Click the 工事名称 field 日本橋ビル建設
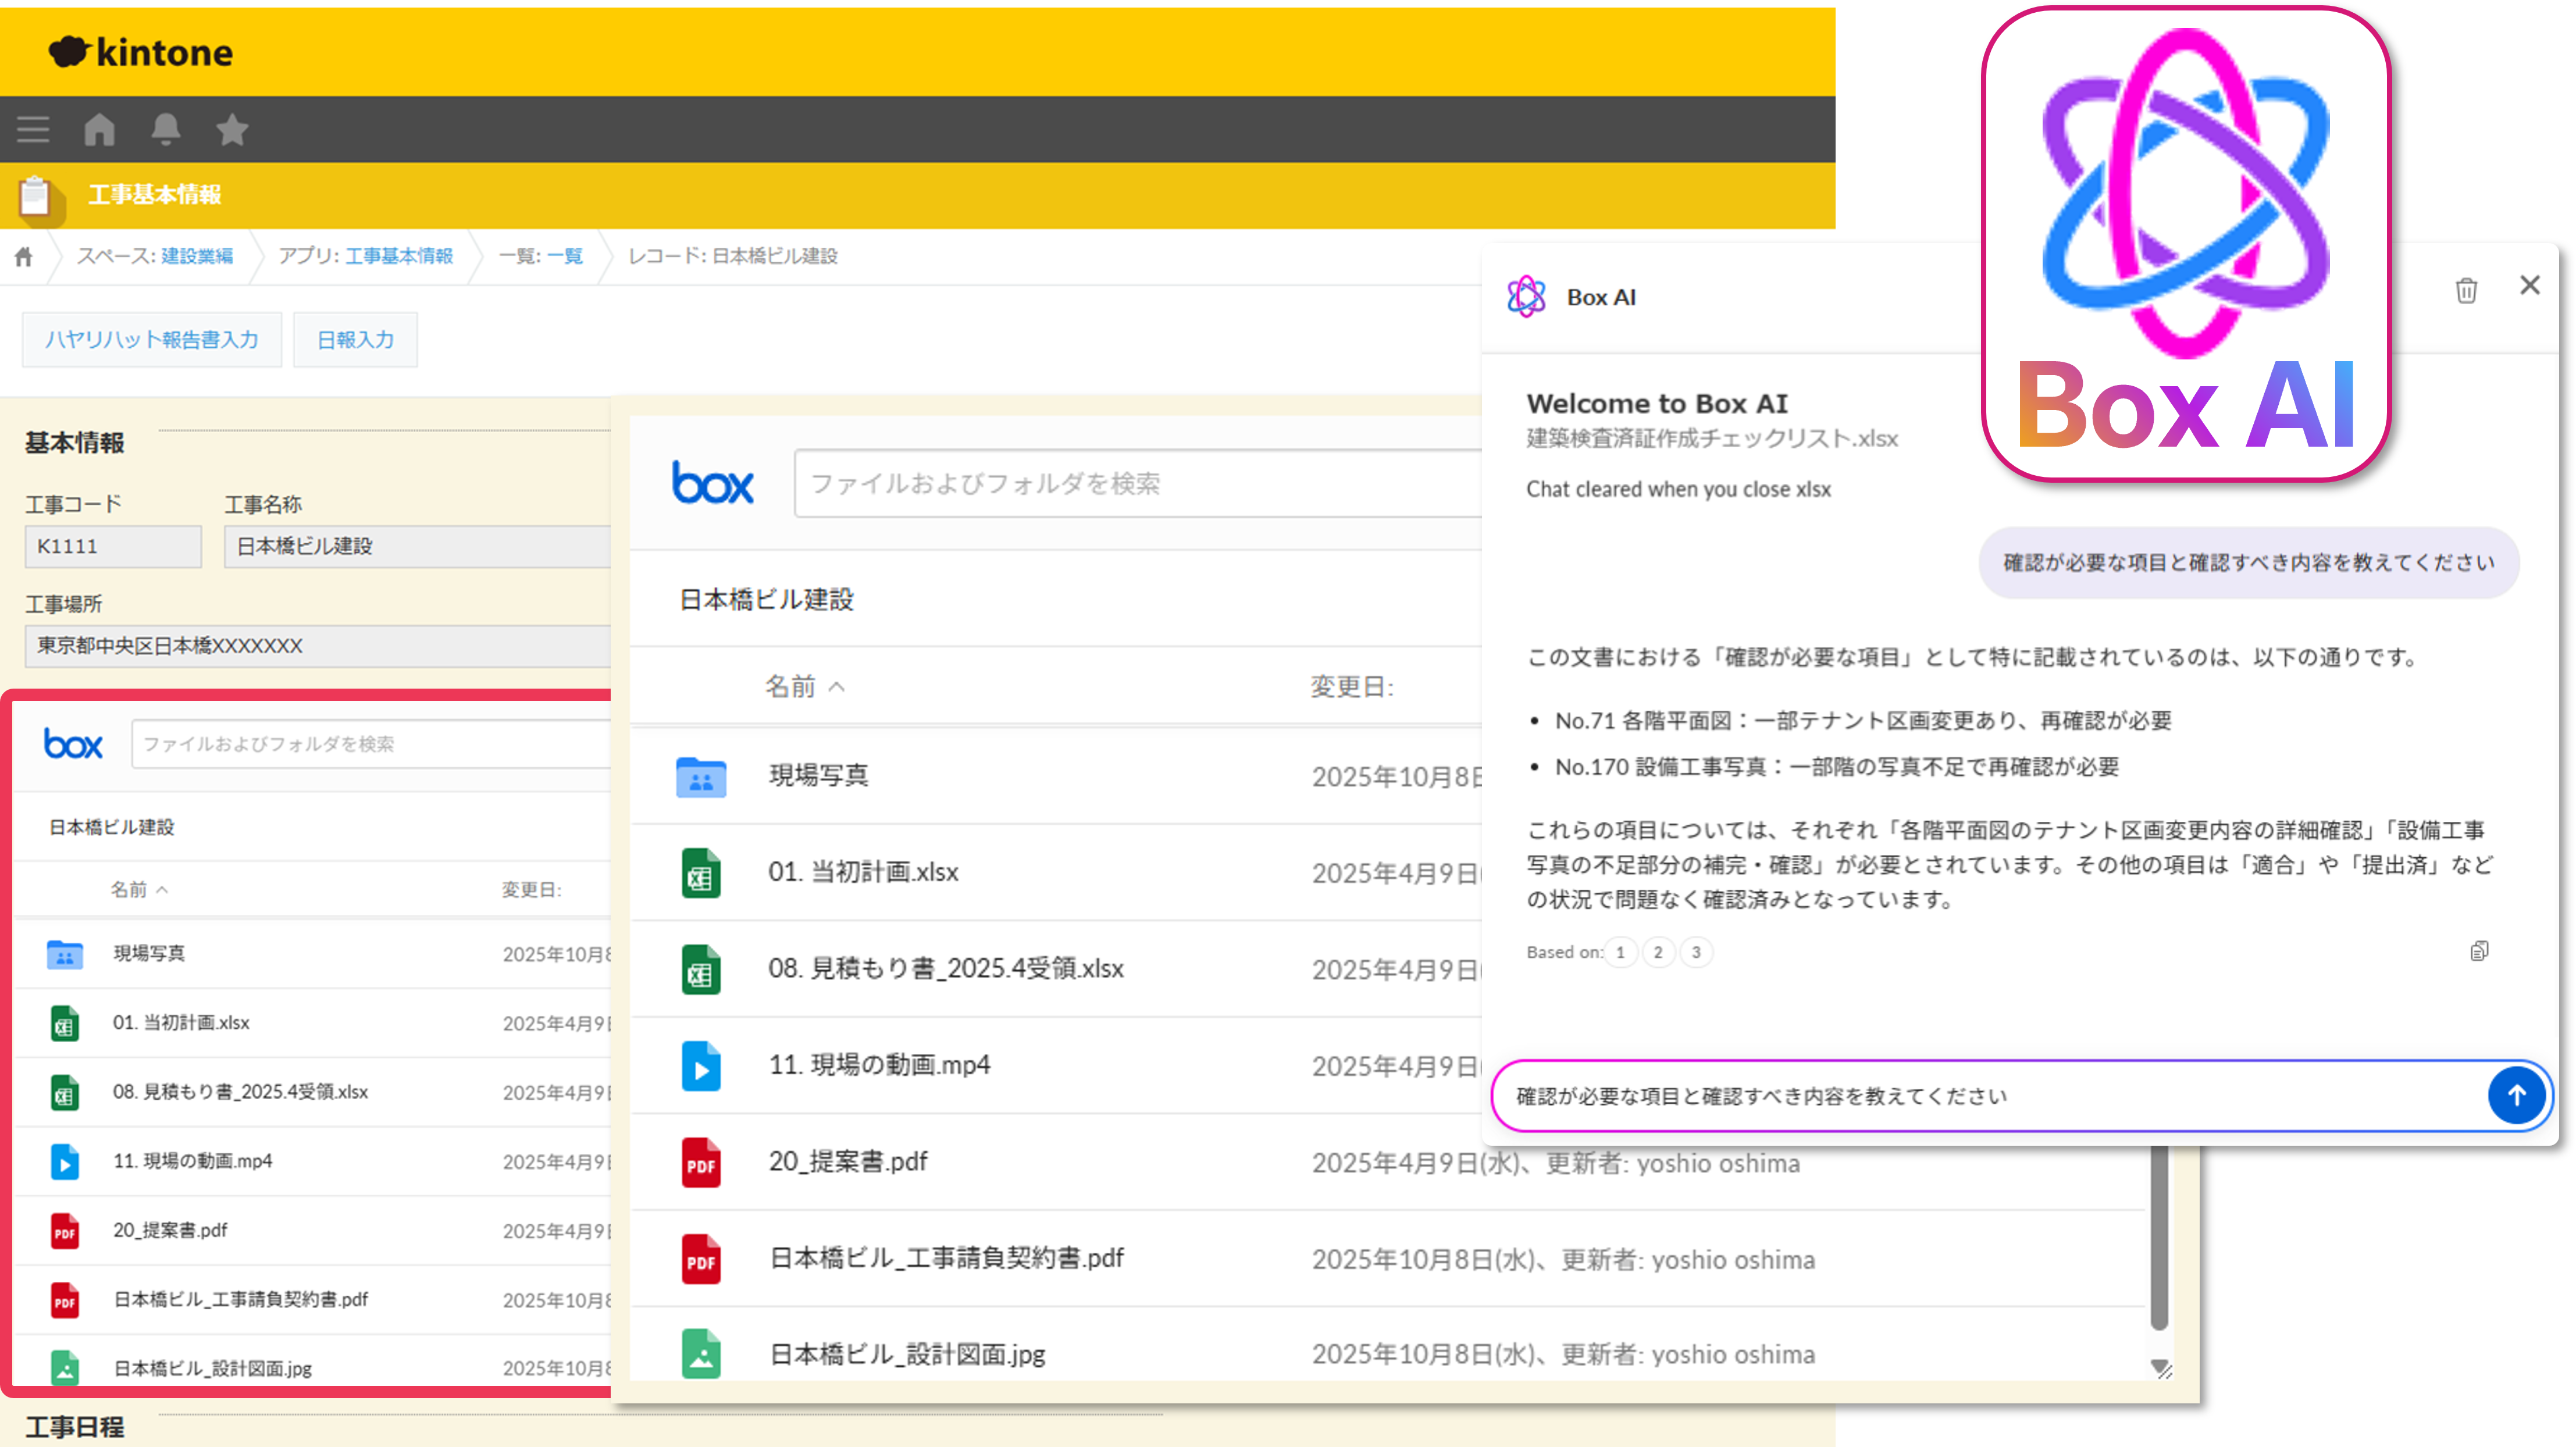The image size is (2576, 1447). pyautogui.click(x=417, y=547)
